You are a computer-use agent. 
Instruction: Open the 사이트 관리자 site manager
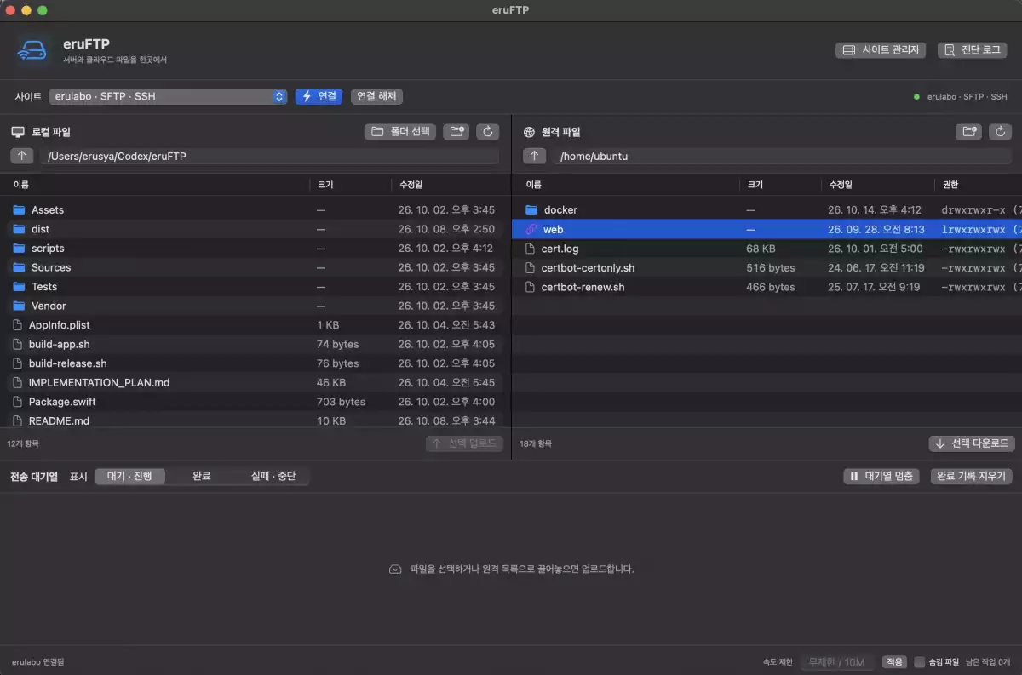coord(881,50)
